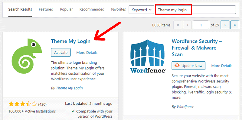Switch to the Search Results tab
Screen dimensions: 242x120
tap(20, 9)
